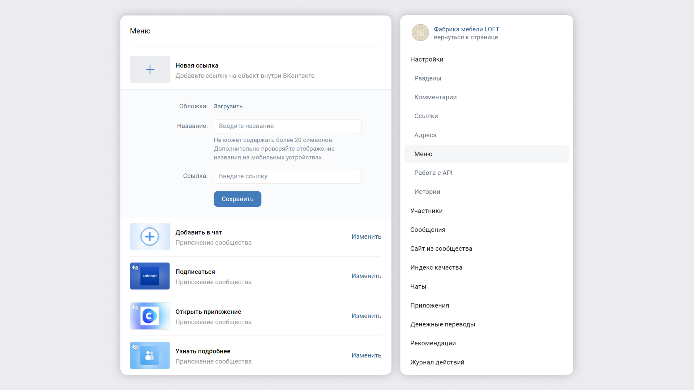Viewport: 694px width, 390px height.
Task: Click the Узнать подробнее item title
Action: click(x=203, y=351)
